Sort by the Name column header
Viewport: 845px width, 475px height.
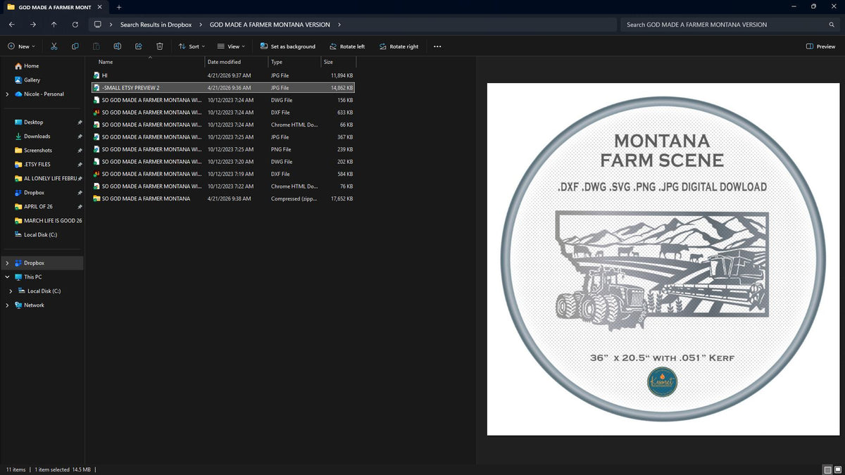click(x=106, y=62)
